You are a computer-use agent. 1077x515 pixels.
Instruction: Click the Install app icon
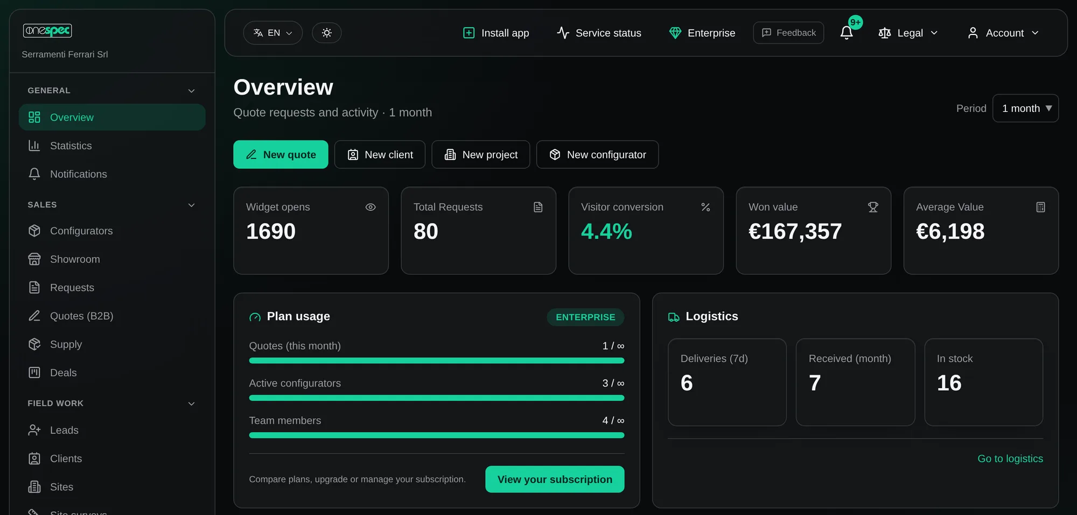pos(469,33)
